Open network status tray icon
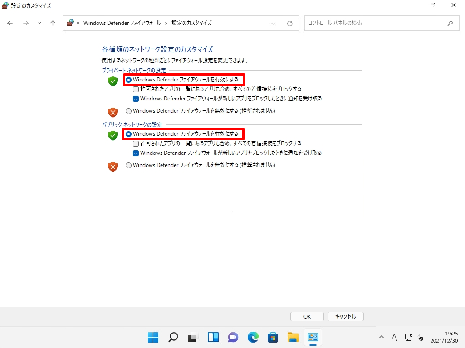Viewport: 465px width, 348px height. click(x=408, y=337)
